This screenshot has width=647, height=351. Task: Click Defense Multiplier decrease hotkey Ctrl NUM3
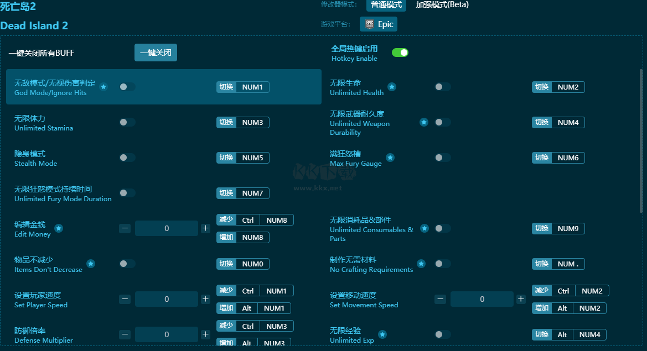(x=255, y=326)
